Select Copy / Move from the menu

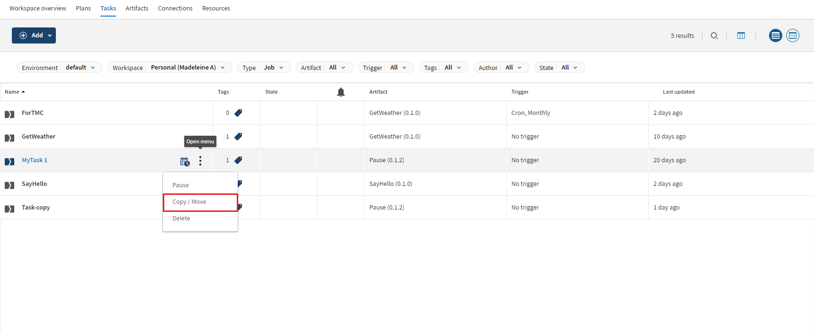200,202
